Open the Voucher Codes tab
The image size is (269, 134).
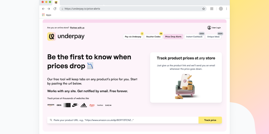[153, 37]
